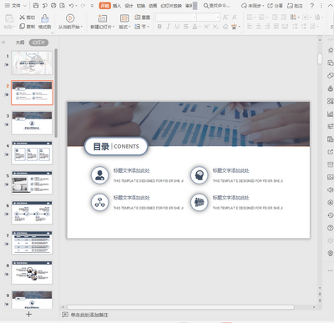
Task: Open the font color dropdown arrow
Action: coord(200,27)
